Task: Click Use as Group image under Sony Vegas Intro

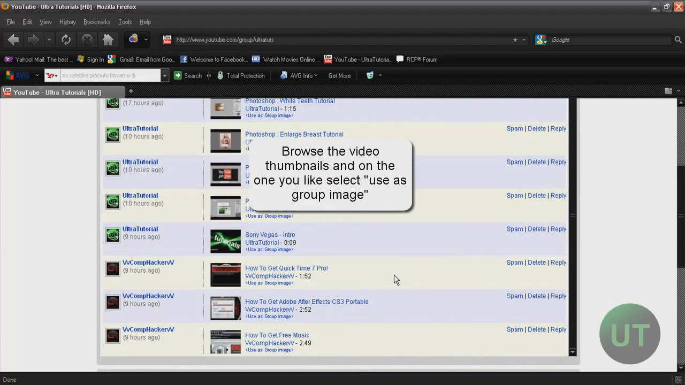Action: 269,250
